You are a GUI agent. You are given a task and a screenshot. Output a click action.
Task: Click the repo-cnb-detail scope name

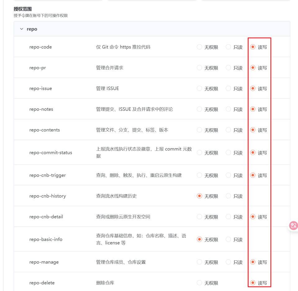point(46,217)
